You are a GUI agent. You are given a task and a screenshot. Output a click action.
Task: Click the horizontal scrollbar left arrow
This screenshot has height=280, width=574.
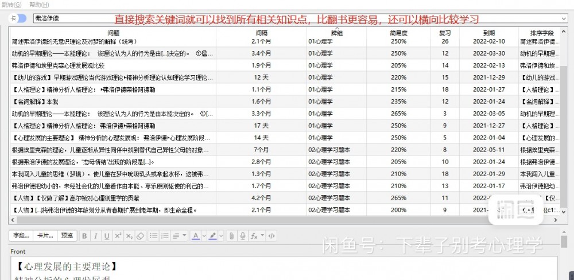13,220
